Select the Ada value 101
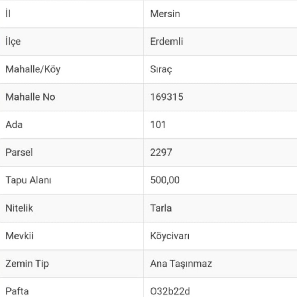Screen dimensions: 297x297 (x=158, y=124)
